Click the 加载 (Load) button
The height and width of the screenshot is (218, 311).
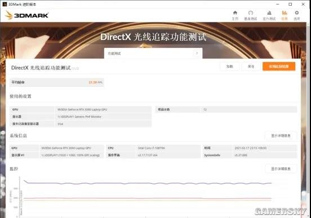pos(229,66)
